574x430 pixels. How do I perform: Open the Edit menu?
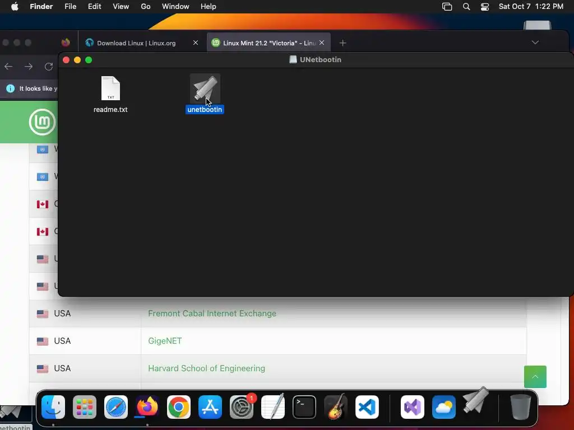tap(94, 7)
